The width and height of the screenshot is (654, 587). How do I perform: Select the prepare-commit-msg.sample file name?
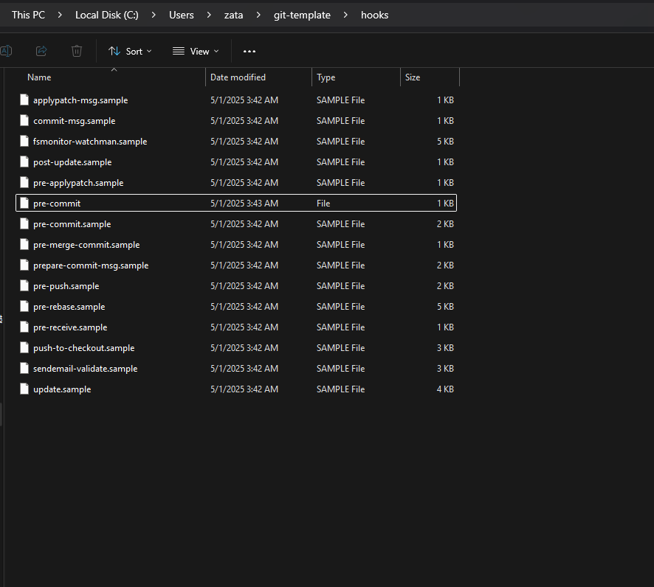click(91, 265)
